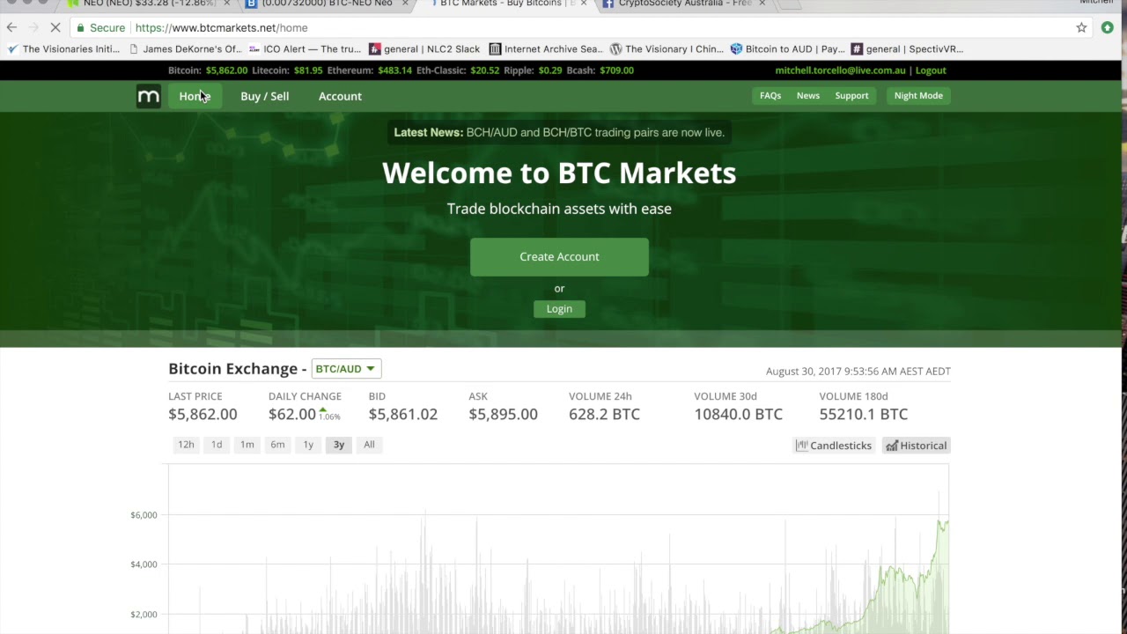The height and width of the screenshot is (634, 1127).
Task: Click the Daily Change value $62.00
Action: (x=292, y=414)
